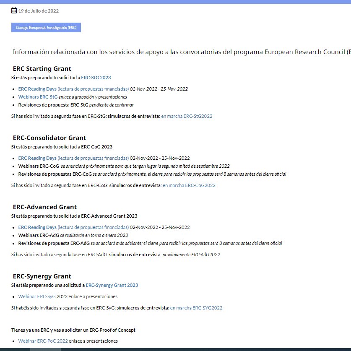The image size is (351, 351).
Task: Click 'Webinars ERC-AdG' list item text
Action: coord(39,235)
